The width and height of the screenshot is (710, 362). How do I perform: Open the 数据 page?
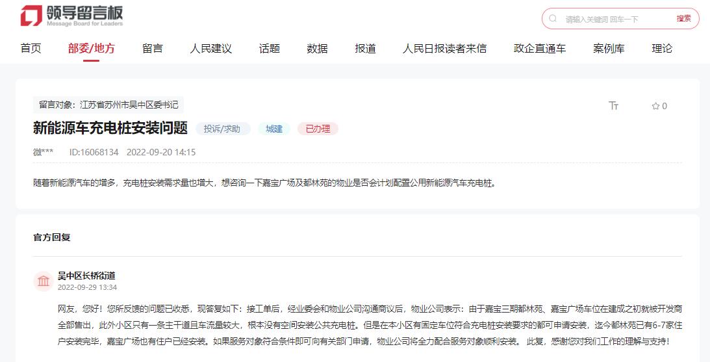tap(317, 49)
